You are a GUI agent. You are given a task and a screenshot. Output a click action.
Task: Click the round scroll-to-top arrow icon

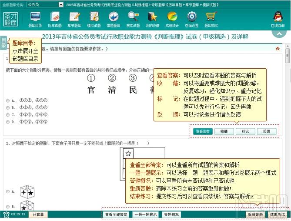click(279, 33)
